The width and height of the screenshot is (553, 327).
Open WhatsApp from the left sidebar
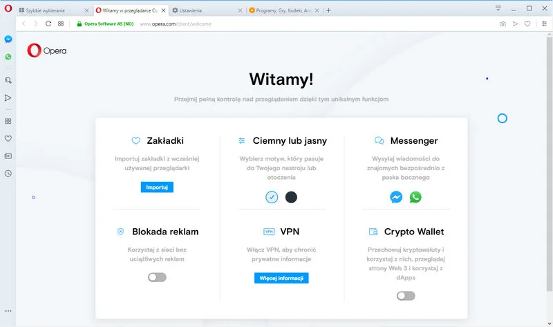click(8, 57)
